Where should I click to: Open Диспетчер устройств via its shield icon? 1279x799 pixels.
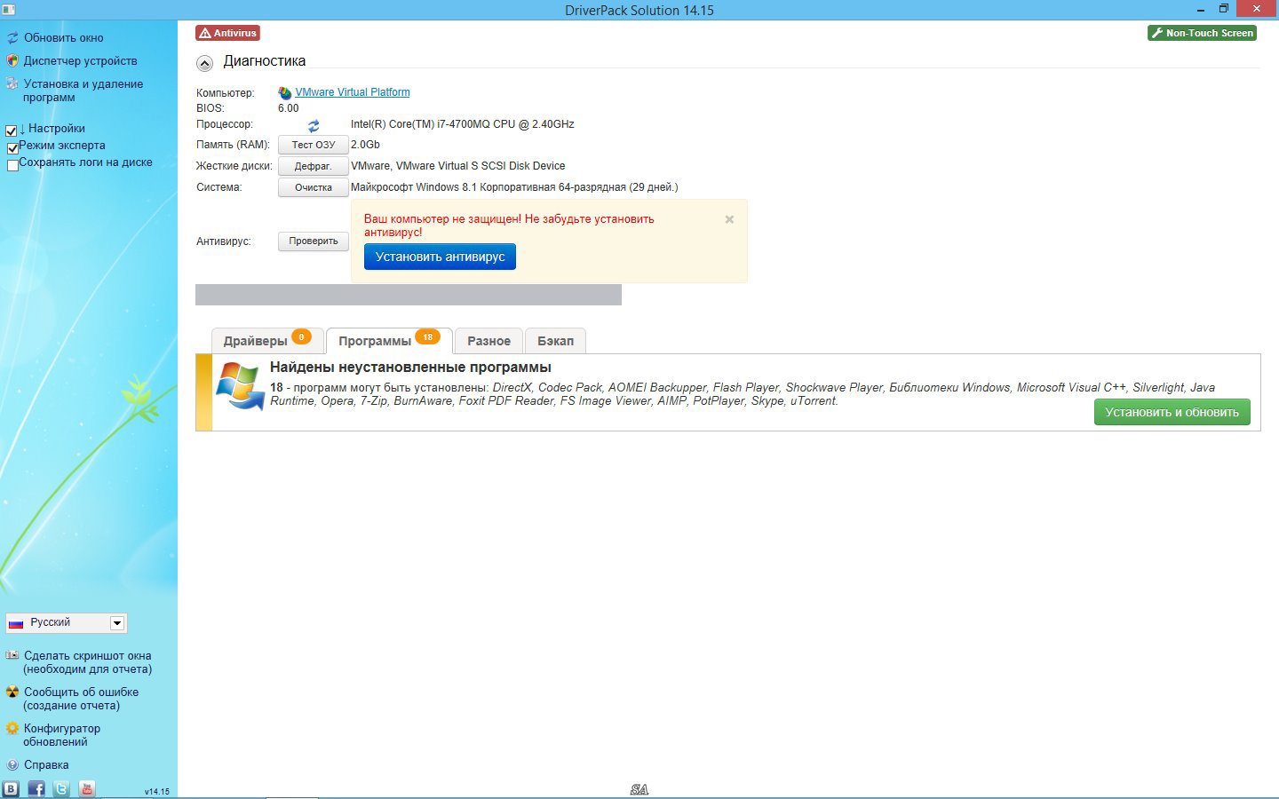pos(12,60)
